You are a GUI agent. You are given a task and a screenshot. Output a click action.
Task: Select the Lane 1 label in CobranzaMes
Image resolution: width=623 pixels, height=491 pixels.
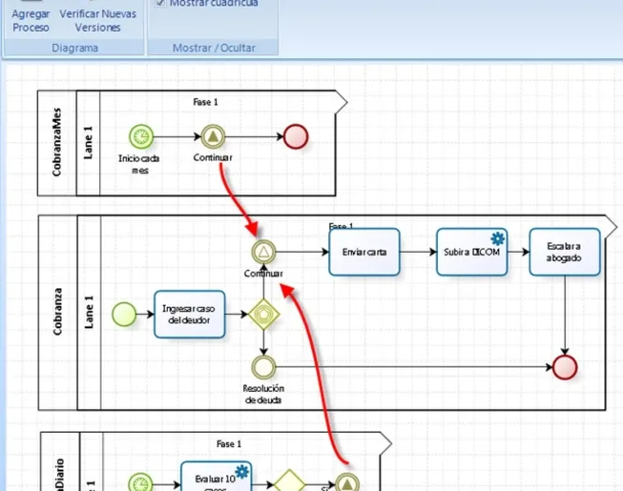pyautogui.click(x=88, y=142)
